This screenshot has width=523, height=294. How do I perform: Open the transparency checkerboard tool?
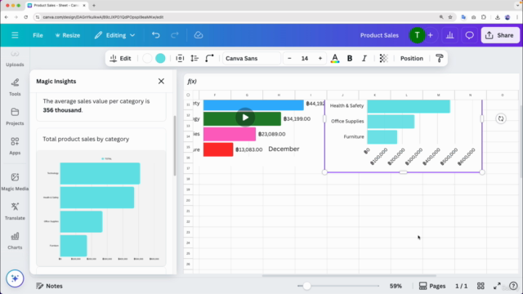(x=383, y=58)
